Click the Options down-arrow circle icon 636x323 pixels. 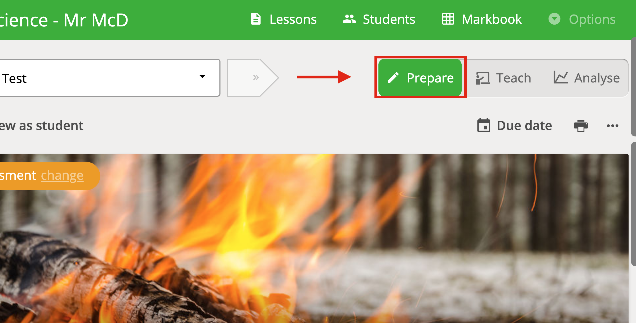pyautogui.click(x=554, y=19)
